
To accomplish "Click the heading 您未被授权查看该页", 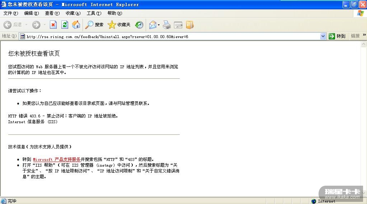I will click(x=34, y=54).
